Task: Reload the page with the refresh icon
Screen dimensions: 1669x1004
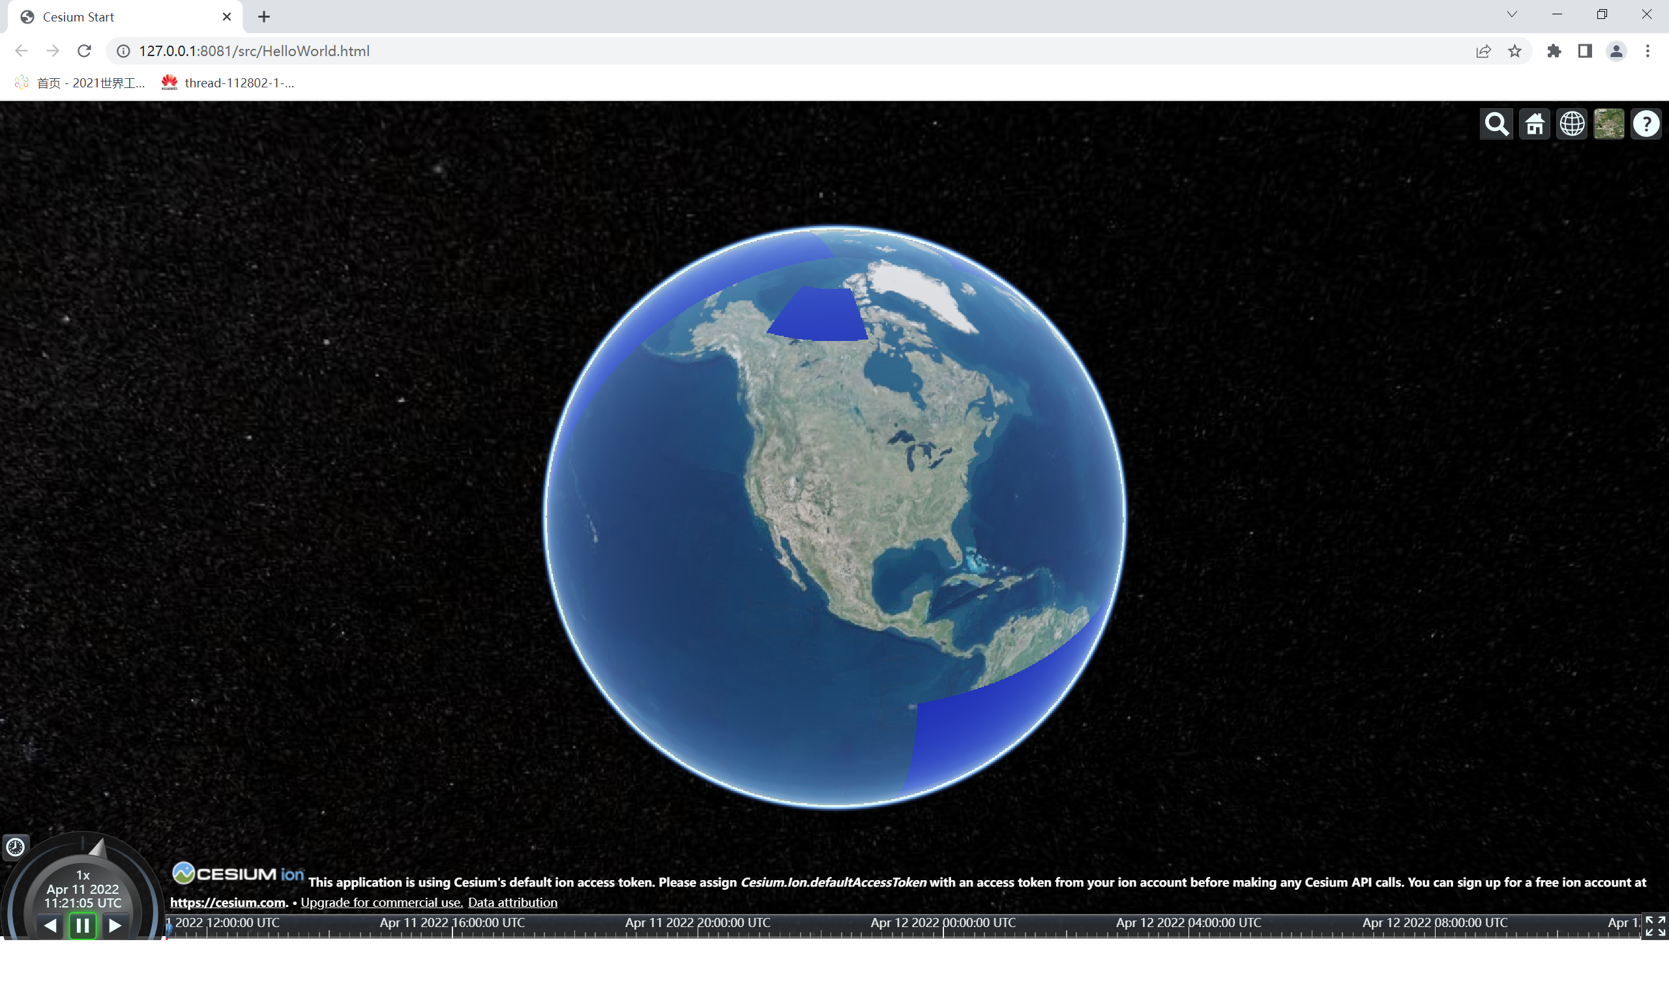Action: (x=84, y=51)
